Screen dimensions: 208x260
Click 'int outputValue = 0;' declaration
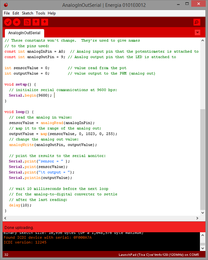(x=27, y=73)
